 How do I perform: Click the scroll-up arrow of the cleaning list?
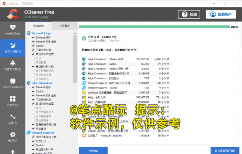pos(75,33)
